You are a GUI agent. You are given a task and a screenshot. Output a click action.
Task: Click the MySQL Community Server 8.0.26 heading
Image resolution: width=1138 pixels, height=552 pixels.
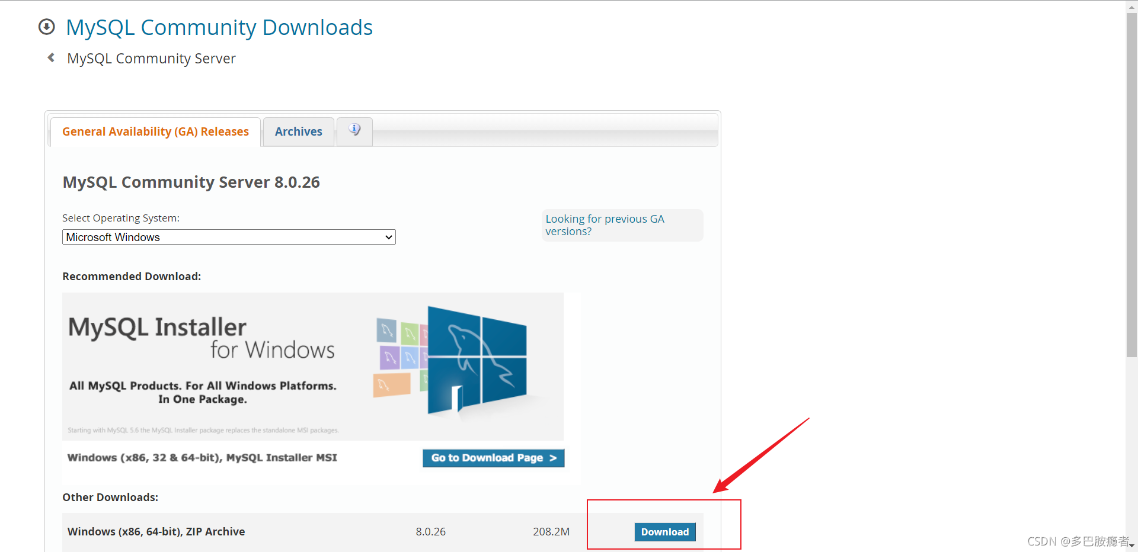pos(191,182)
